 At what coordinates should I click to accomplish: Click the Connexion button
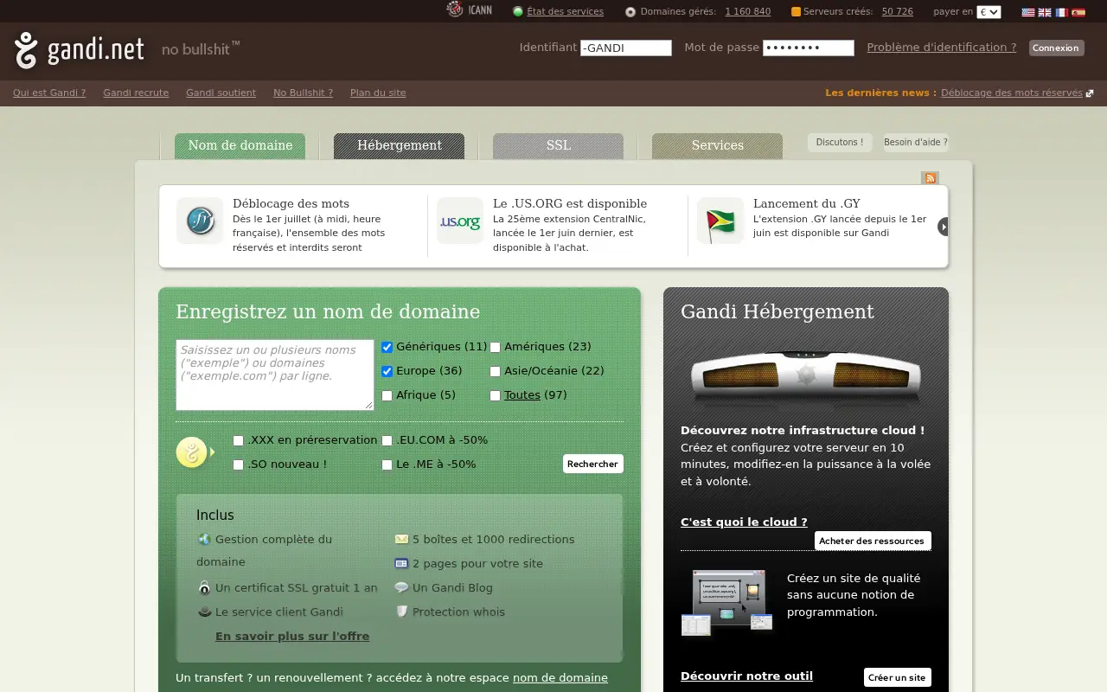[x=1056, y=48]
